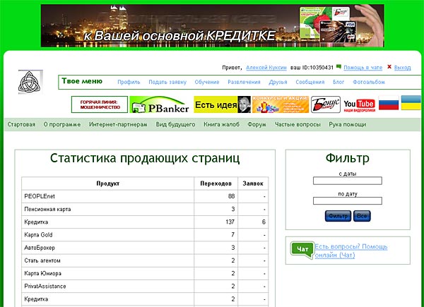
Task: Open 'Книга жалоб' page
Action: pyautogui.click(x=221, y=124)
